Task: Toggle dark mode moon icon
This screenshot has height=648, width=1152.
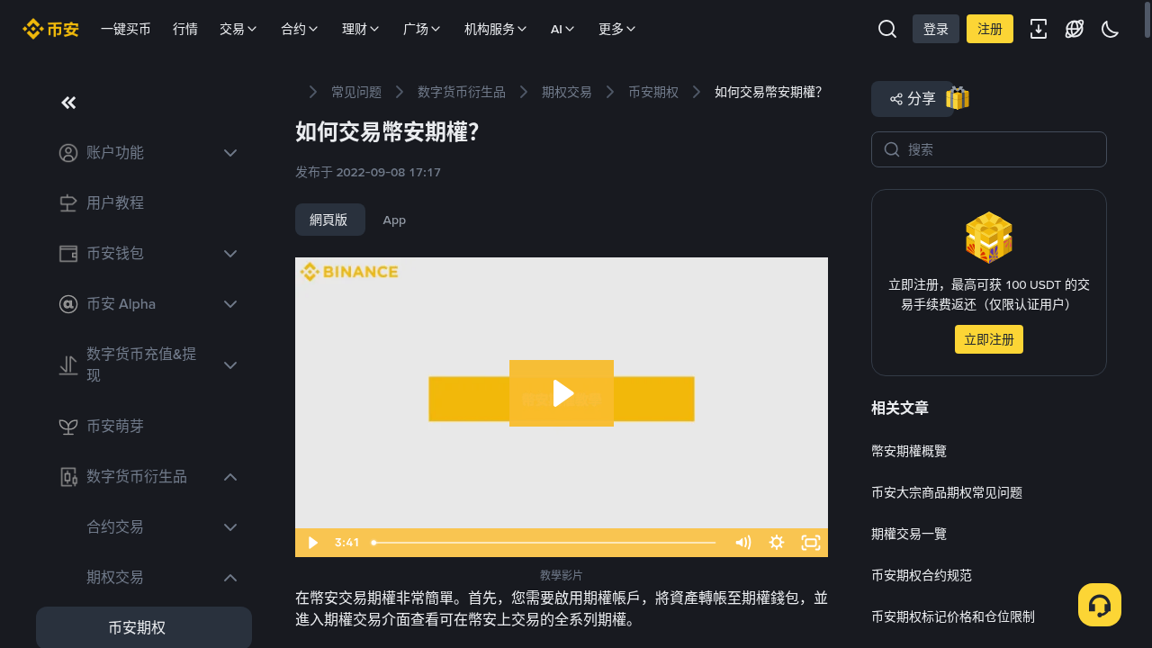Action: [1111, 29]
